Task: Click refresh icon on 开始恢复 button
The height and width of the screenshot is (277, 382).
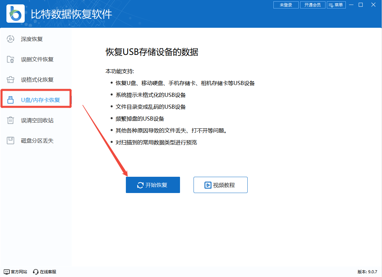Action: click(x=140, y=185)
